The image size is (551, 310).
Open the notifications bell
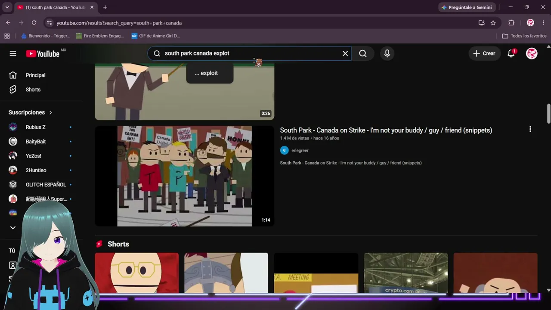click(x=511, y=53)
